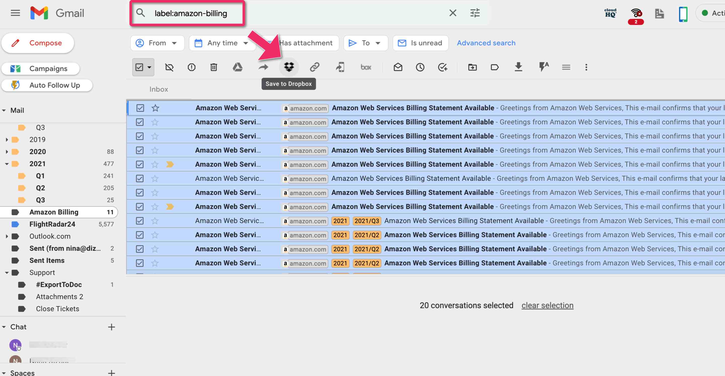Star the first Amazon billing email
725x376 pixels.
(155, 108)
